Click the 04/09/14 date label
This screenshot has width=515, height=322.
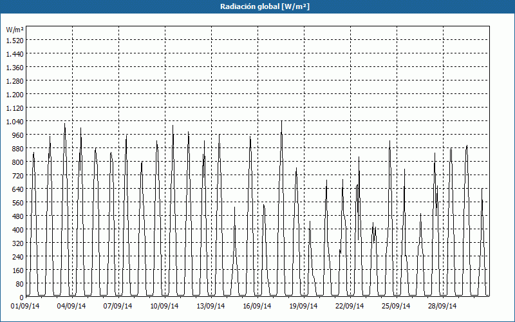[71, 306]
